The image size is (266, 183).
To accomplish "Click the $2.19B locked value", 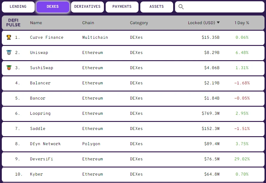I will coord(212,83).
